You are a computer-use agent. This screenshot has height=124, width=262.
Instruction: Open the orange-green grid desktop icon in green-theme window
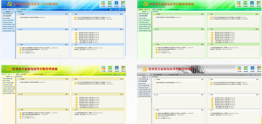point(239,3)
